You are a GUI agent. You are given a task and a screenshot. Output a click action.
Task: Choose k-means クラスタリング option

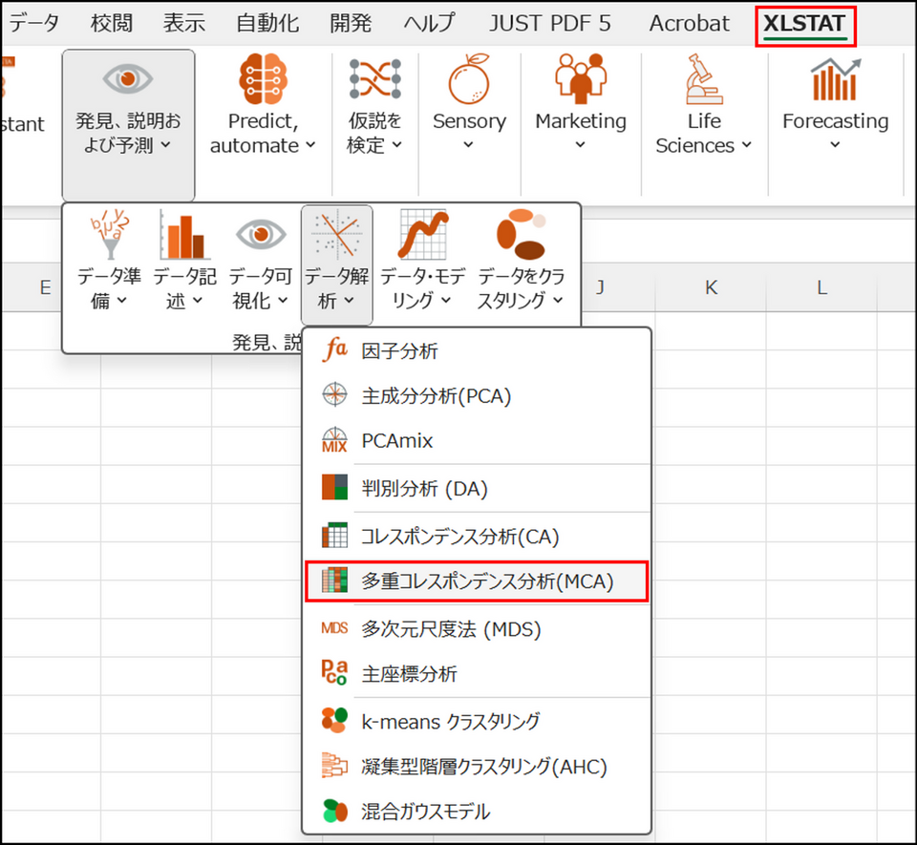point(450,721)
